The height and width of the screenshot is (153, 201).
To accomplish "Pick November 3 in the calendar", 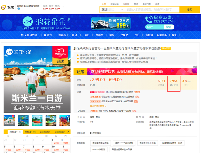I will click(x=56, y=141).
